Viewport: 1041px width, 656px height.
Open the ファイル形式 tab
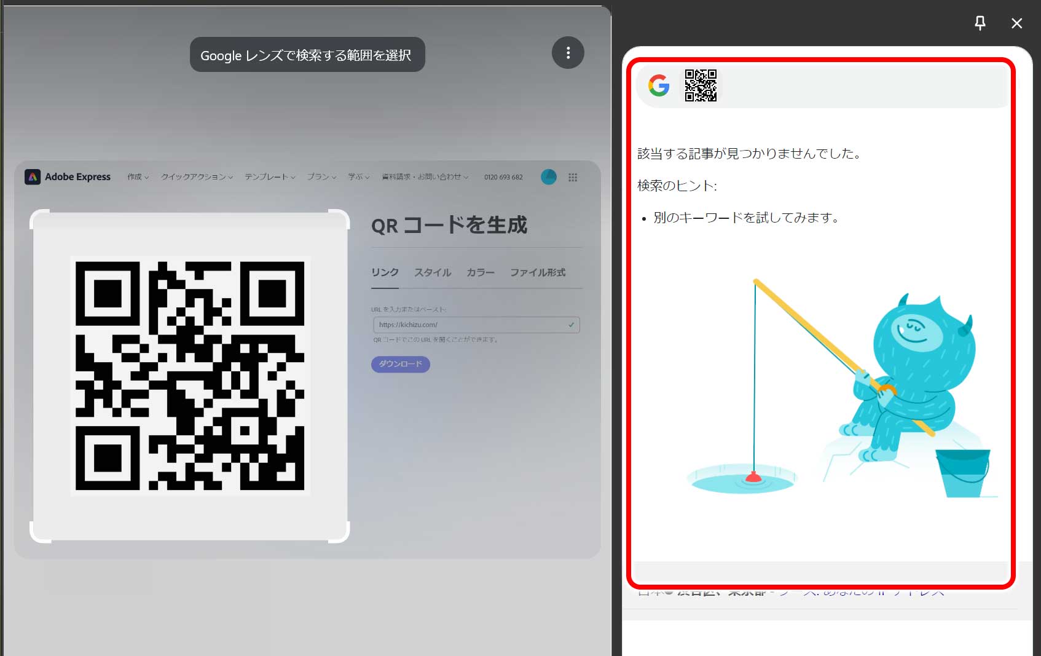click(538, 272)
